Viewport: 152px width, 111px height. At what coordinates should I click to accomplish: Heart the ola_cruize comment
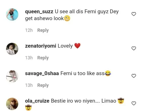pyautogui.click(x=134, y=103)
